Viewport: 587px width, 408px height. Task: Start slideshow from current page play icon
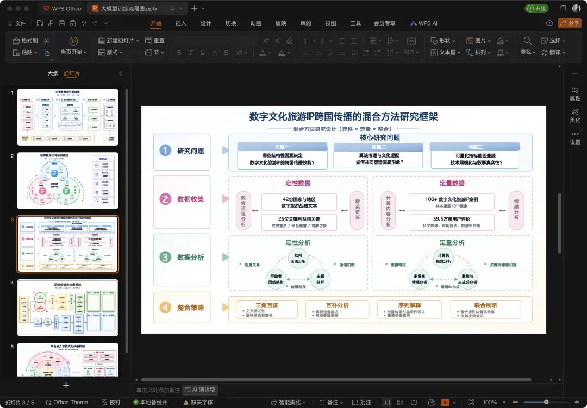(x=73, y=41)
